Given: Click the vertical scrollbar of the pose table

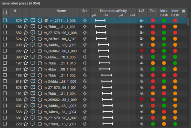Looking at the screenshot, I should click(188, 21).
